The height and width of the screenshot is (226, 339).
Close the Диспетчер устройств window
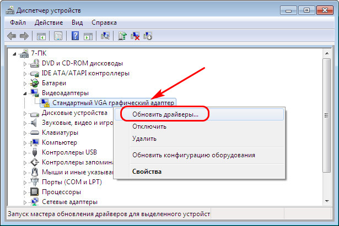pyautogui.click(x=325, y=10)
